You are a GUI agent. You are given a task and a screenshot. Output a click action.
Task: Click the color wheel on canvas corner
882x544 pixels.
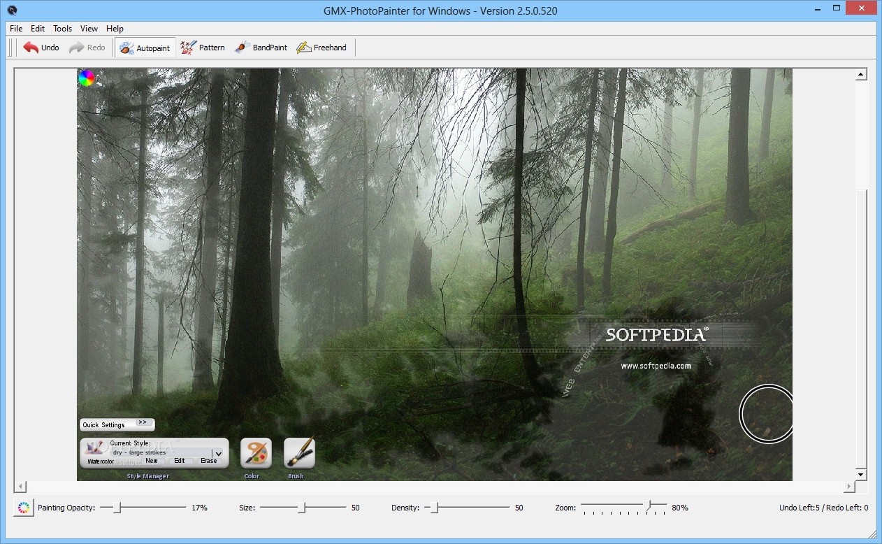click(x=87, y=78)
